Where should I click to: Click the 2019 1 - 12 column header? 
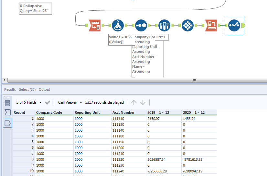point(164,112)
